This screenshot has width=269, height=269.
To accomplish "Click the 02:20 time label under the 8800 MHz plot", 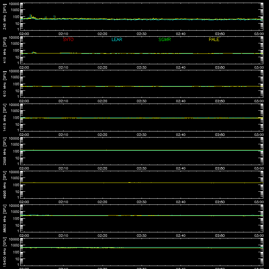I will coord(103,236).
